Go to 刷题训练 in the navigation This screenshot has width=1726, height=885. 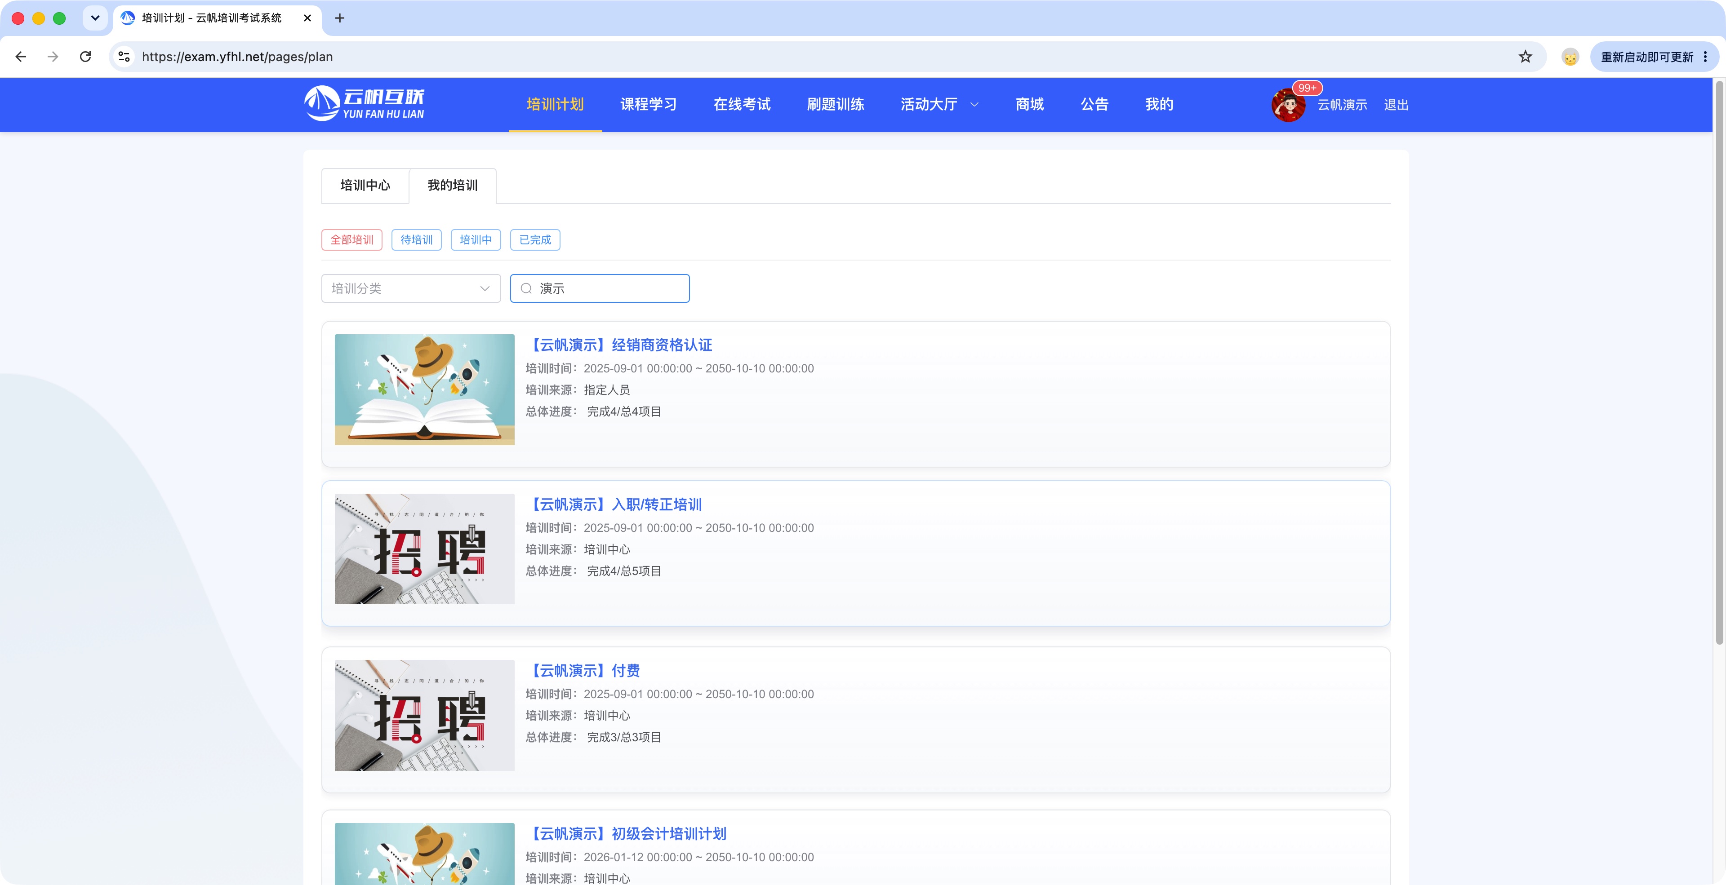pyautogui.click(x=835, y=104)
